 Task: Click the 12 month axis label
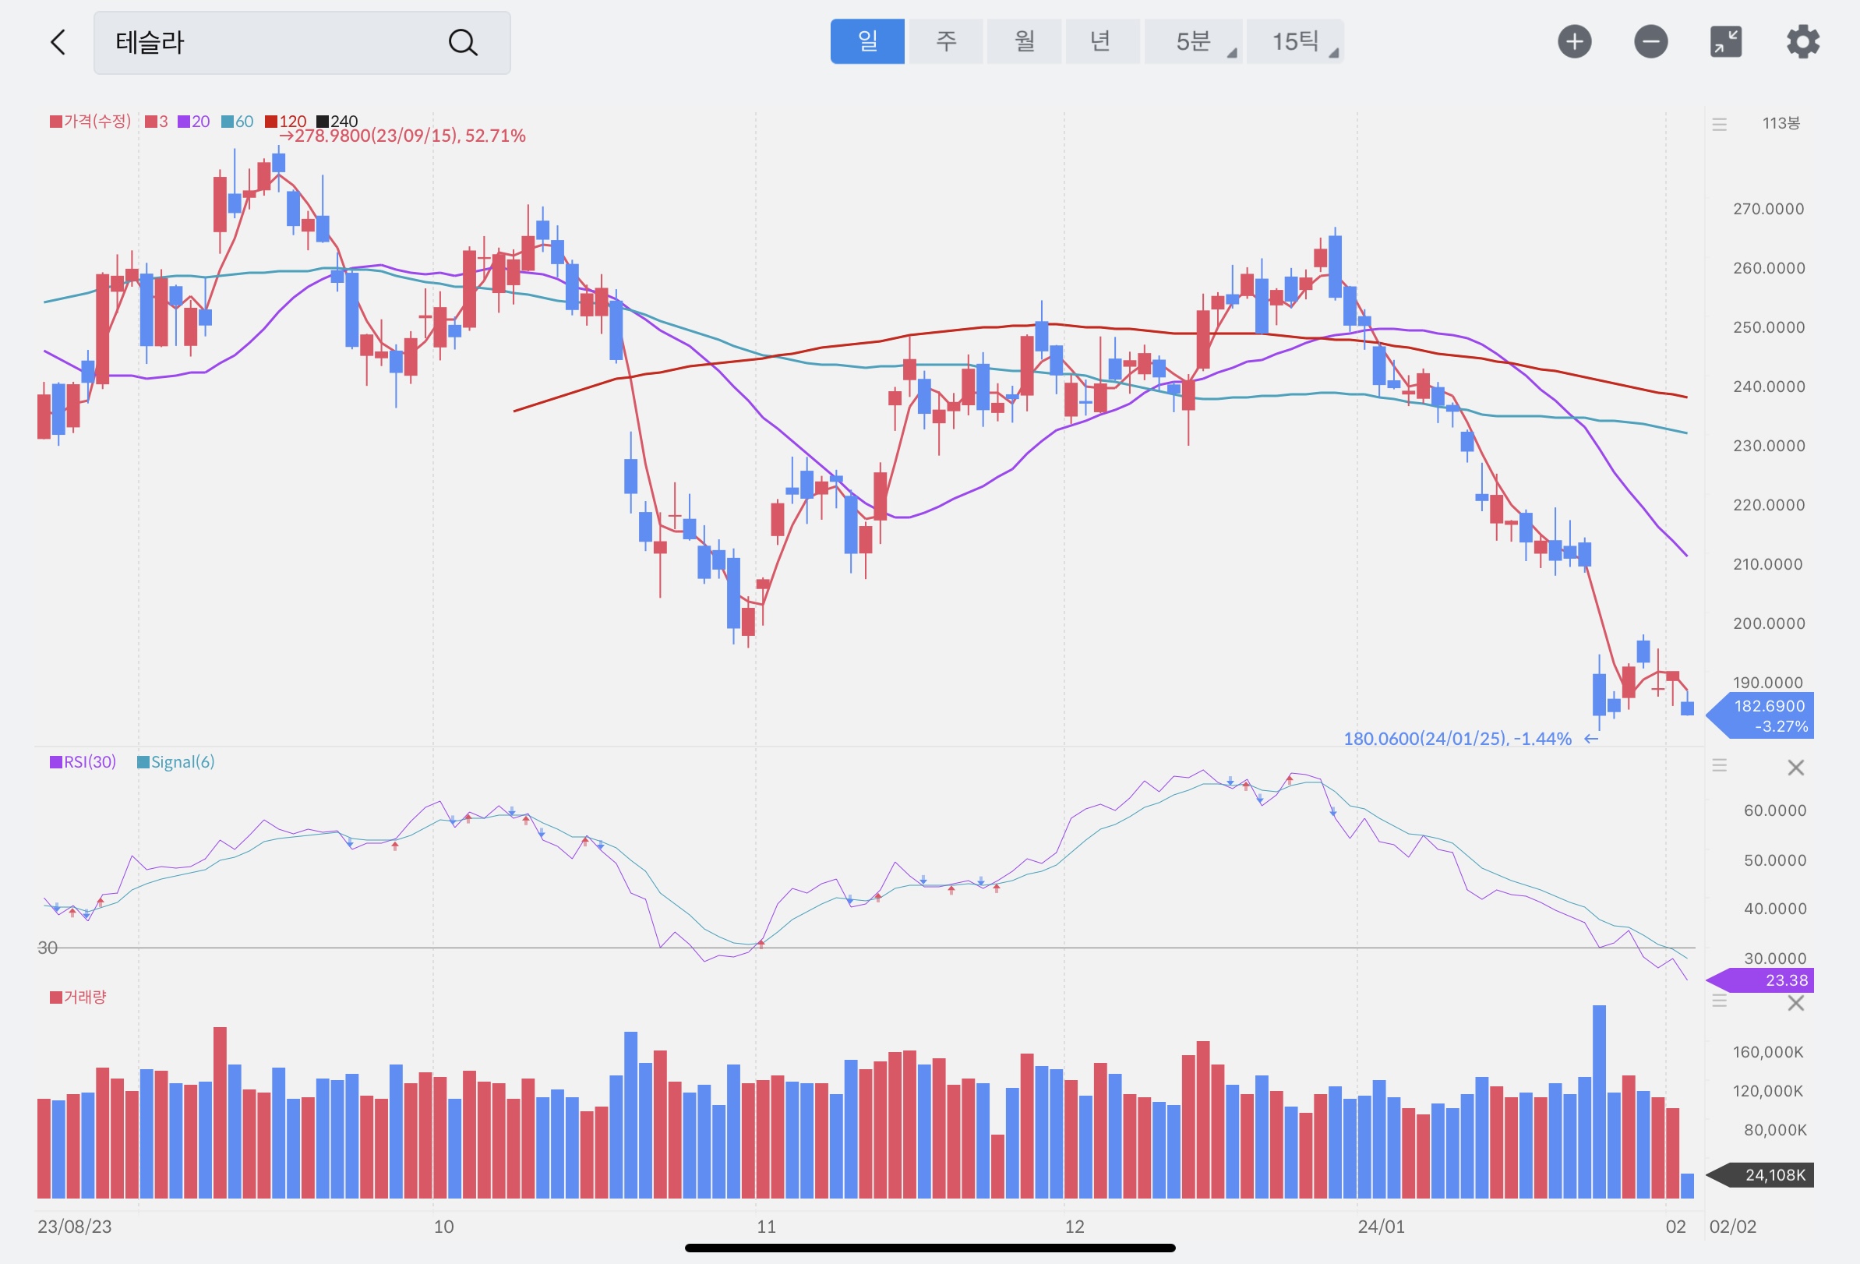1074,1227
